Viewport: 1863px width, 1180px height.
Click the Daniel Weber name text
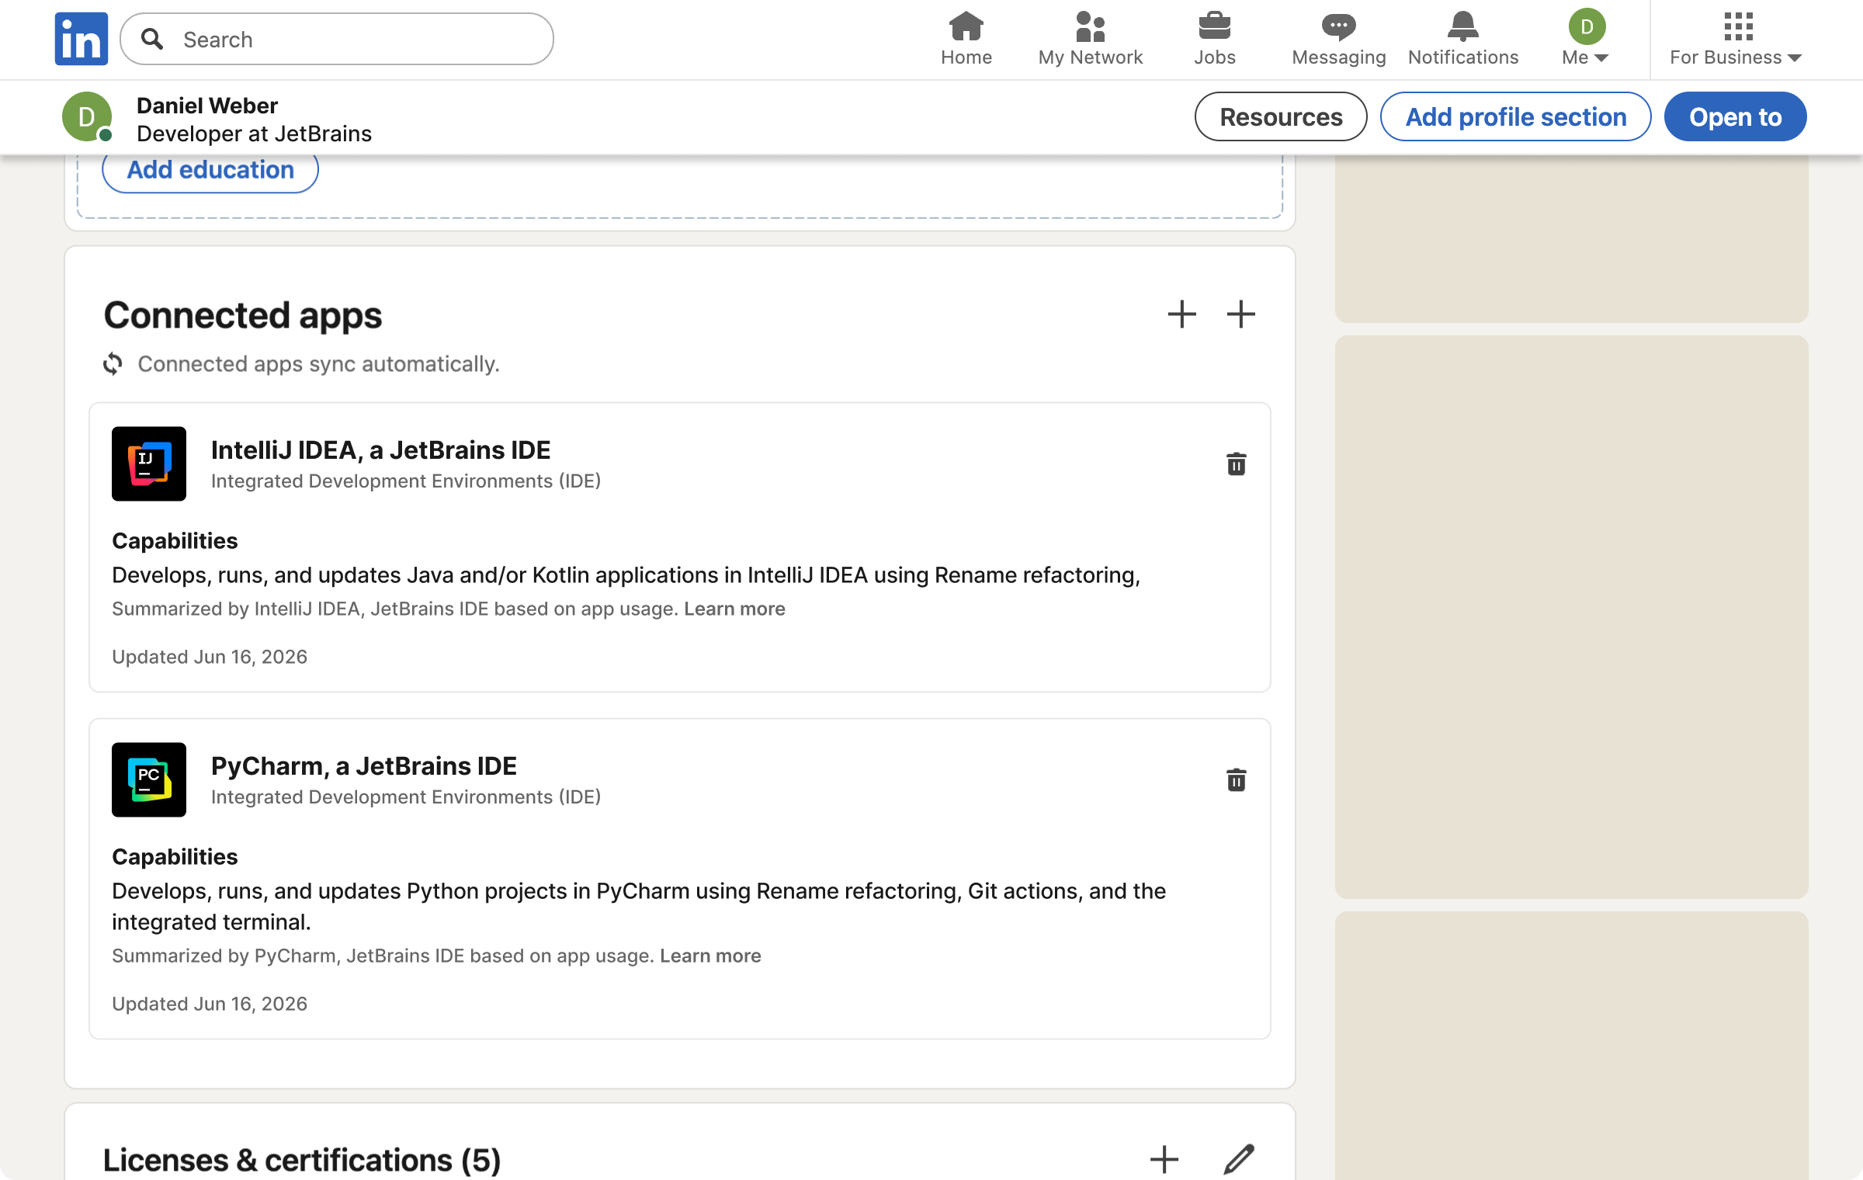point(207,106)
